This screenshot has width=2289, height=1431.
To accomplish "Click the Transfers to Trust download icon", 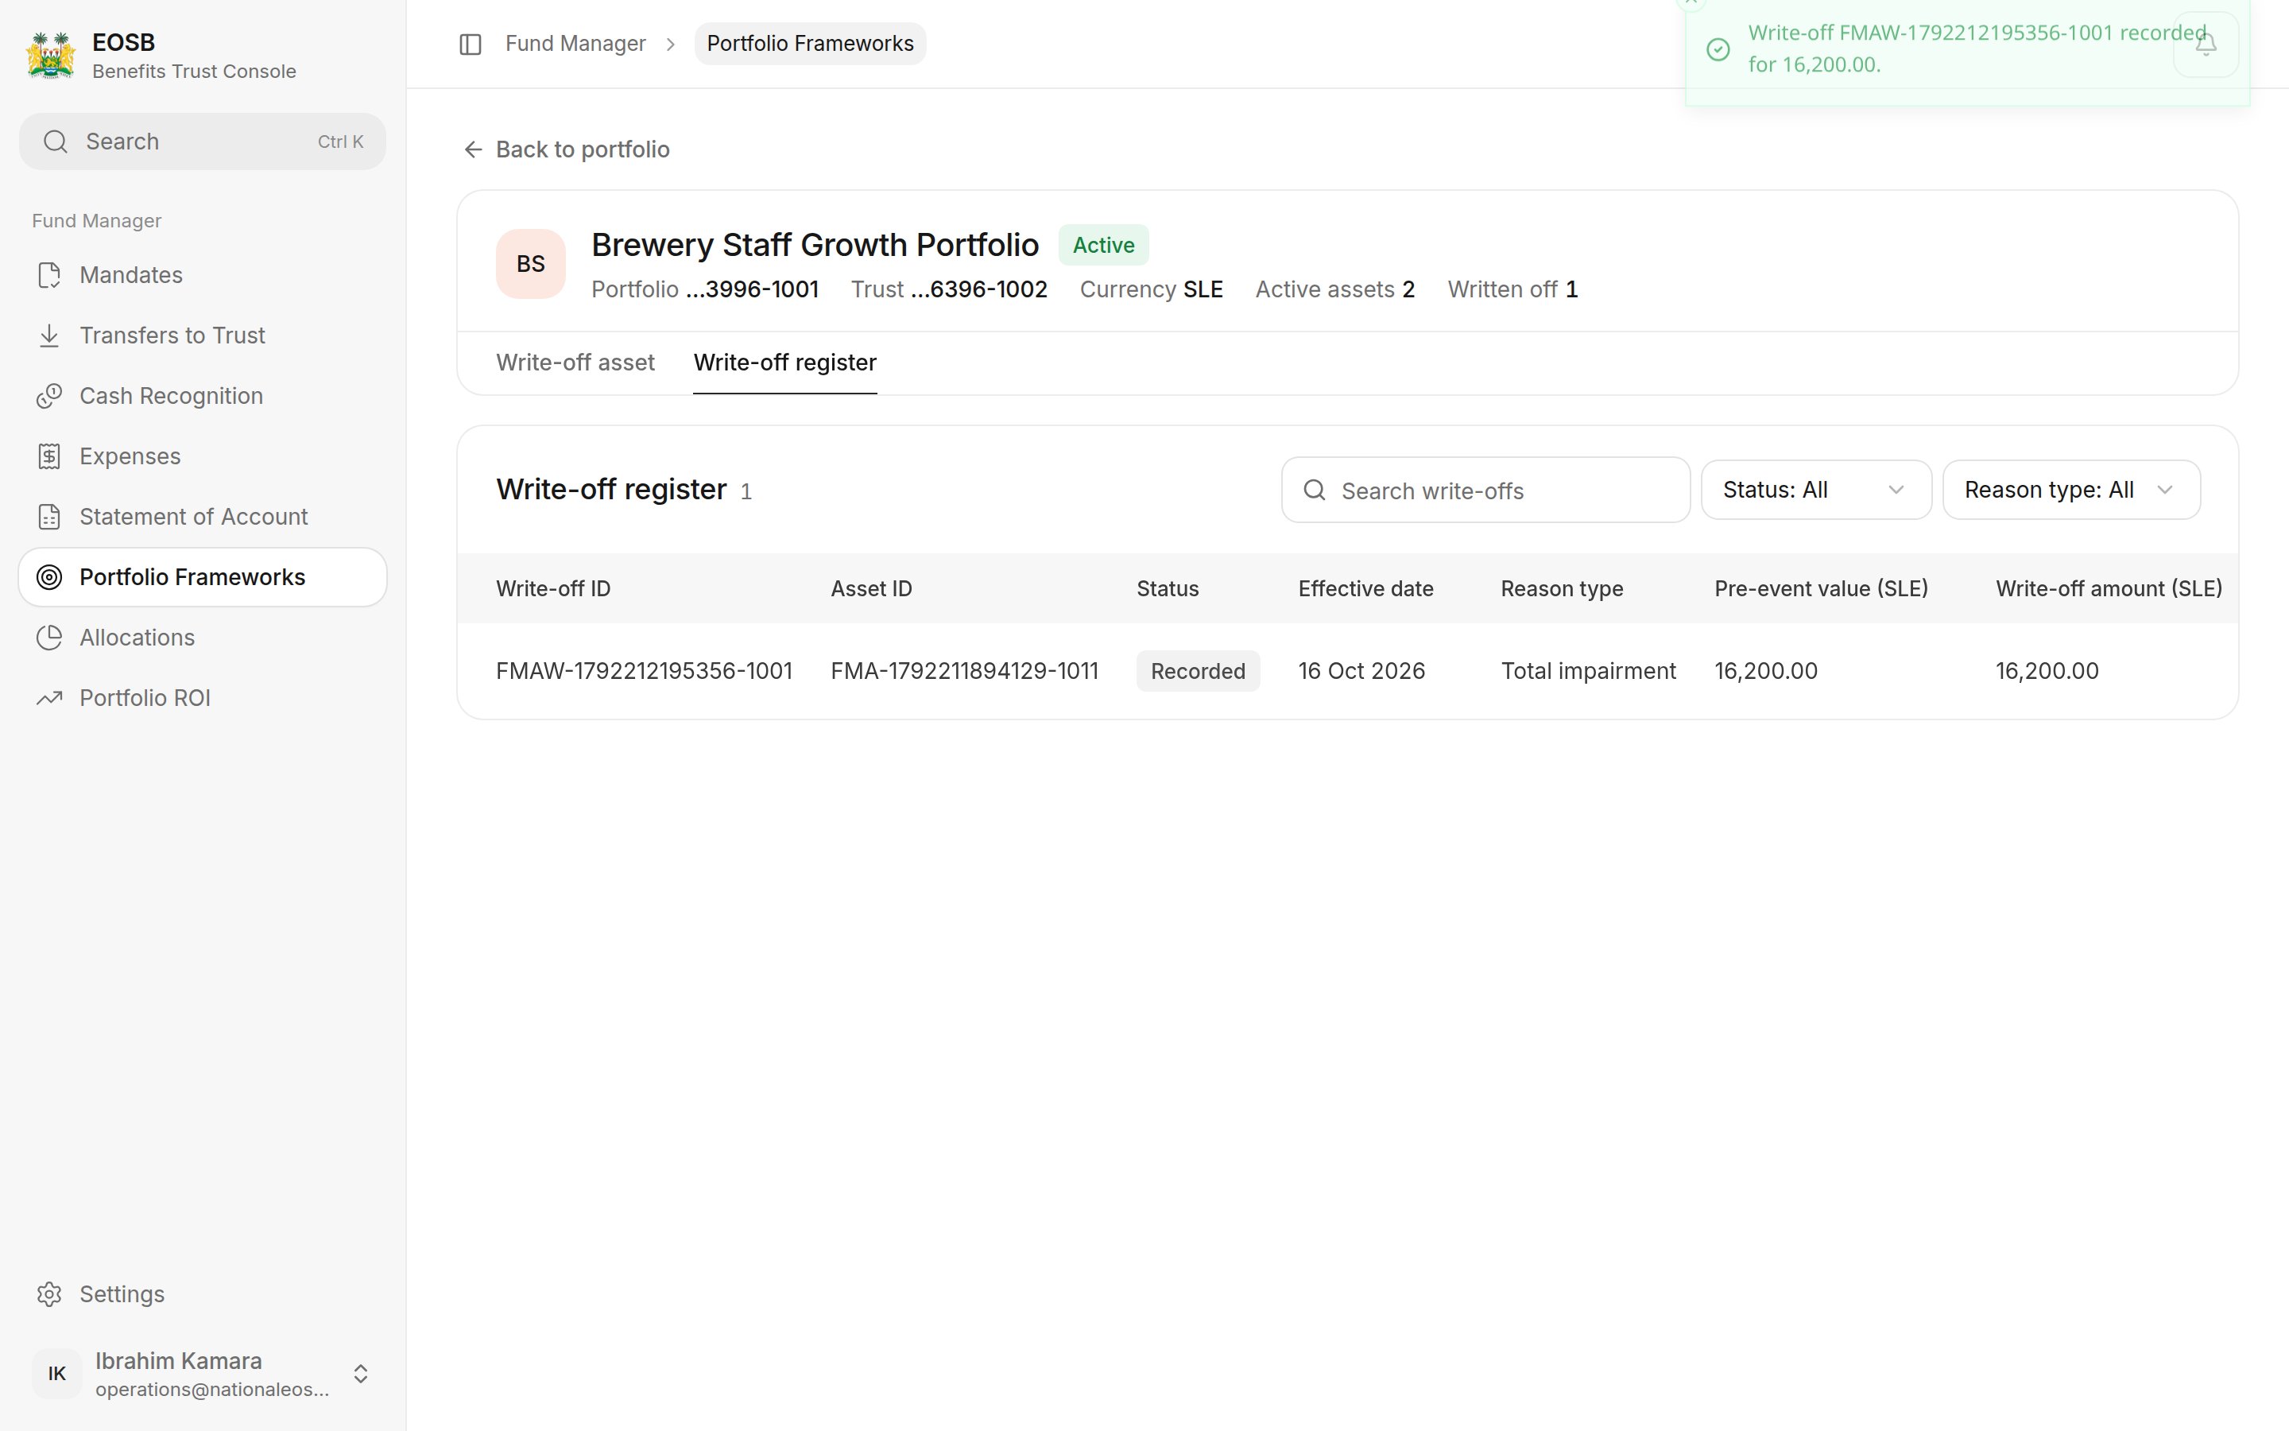I will point(49,336).
